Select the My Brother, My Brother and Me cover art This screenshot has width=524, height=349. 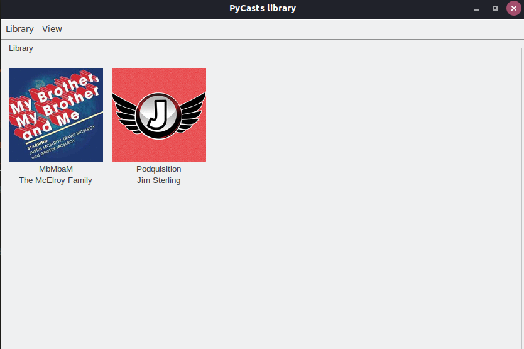click(56, 115)
